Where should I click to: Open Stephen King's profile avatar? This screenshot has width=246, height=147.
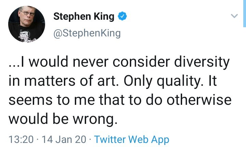pyautogui.click(x=27, y=24)
